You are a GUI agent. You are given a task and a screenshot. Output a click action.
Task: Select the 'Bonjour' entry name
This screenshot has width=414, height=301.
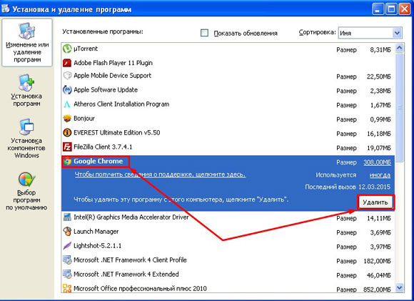(x=84, y=118)
